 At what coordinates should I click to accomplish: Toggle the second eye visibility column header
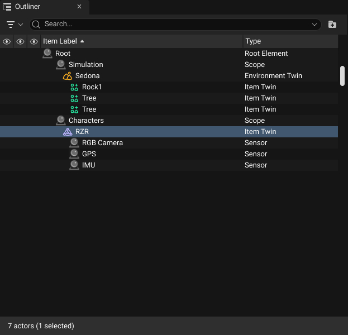tap(21, 41)
